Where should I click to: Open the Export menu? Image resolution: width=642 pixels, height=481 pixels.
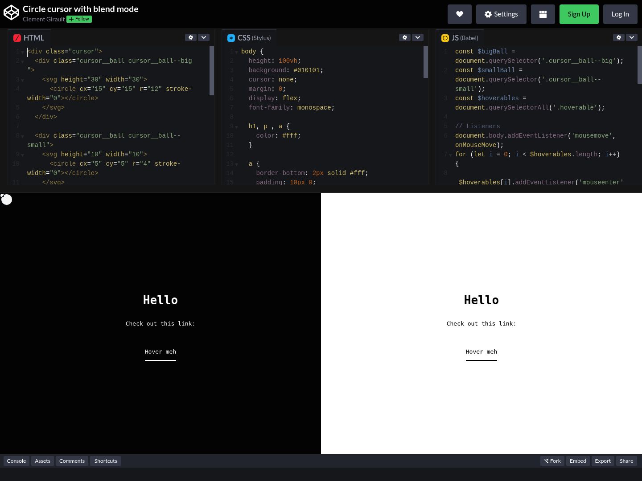(x=603, y=461)
